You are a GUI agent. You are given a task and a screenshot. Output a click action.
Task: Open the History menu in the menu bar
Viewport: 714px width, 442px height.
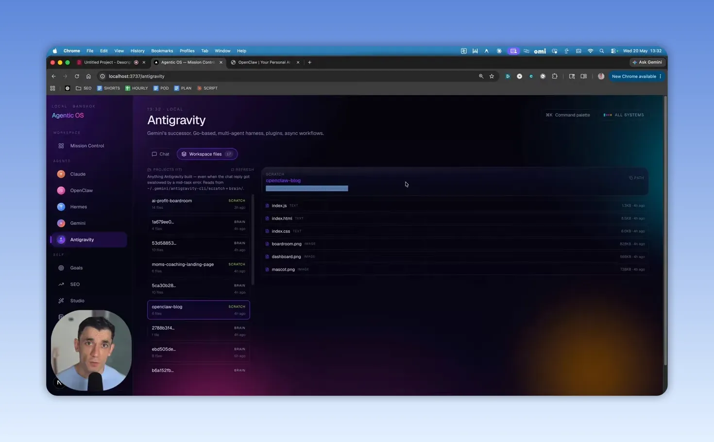pyautogui.click(x=137, y=51)
